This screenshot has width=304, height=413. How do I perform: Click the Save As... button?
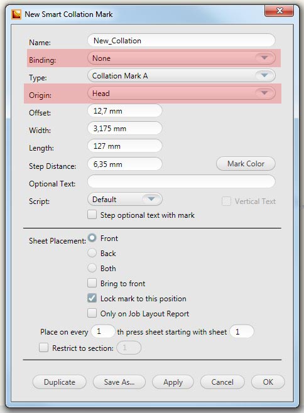pos(119,382)
